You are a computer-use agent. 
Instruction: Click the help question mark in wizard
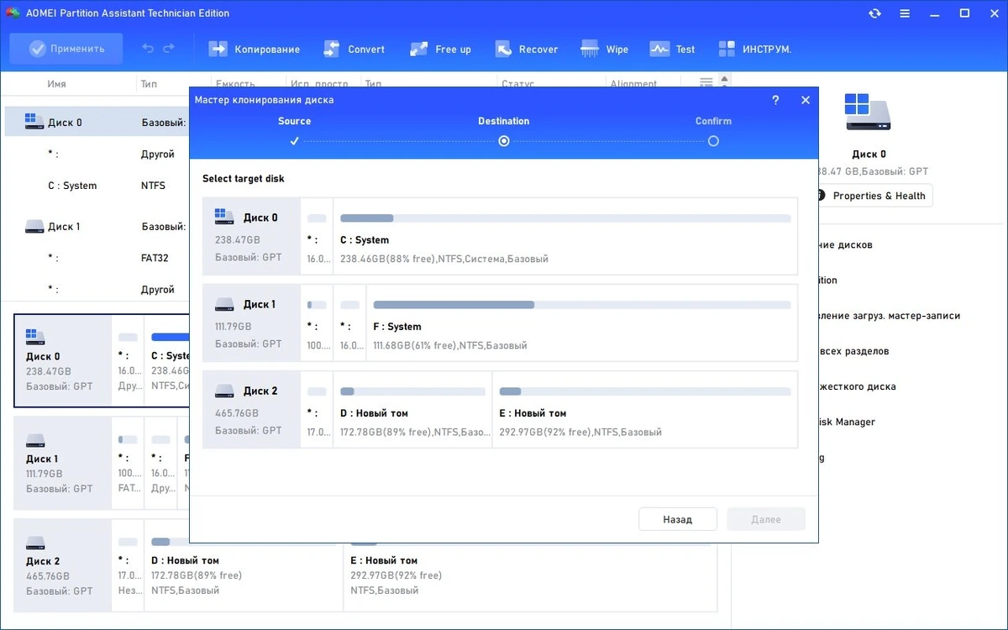(x=774, y=100)
